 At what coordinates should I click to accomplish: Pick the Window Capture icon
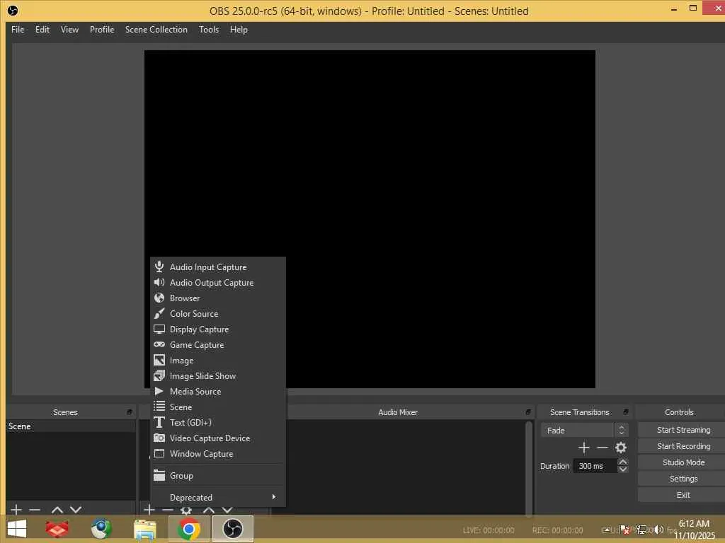pyautogui.click(x=159, y=453)
